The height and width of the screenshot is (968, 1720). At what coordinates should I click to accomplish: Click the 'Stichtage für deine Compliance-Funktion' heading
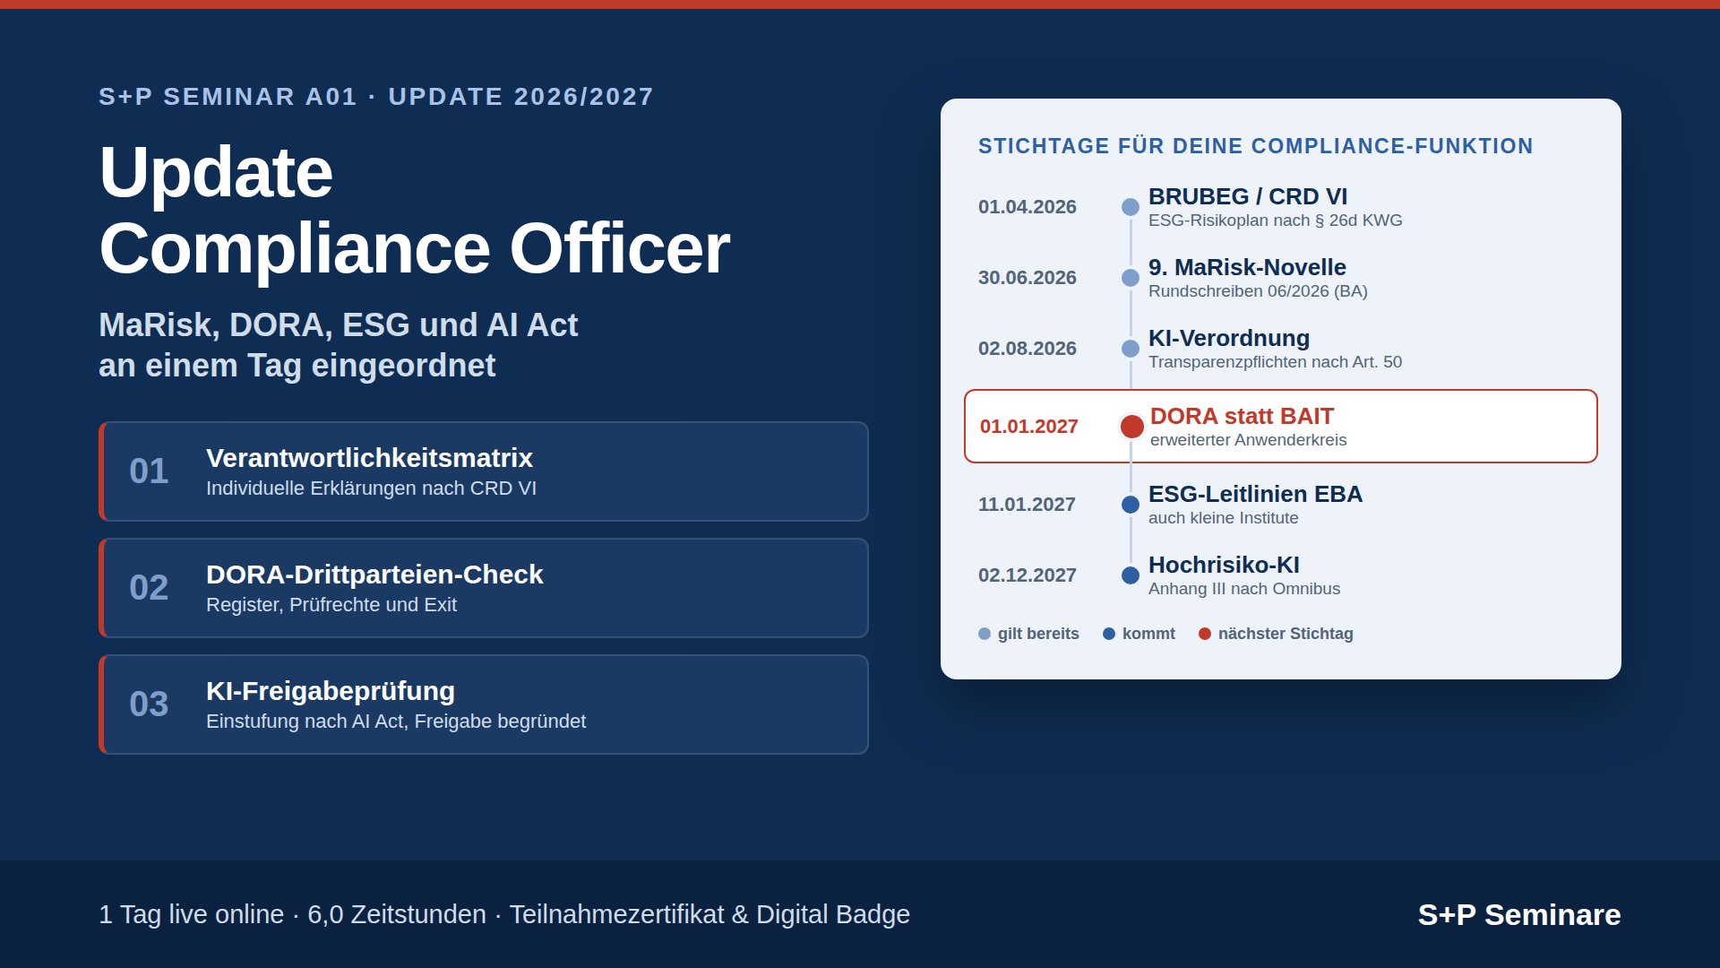click(1256, 146)
